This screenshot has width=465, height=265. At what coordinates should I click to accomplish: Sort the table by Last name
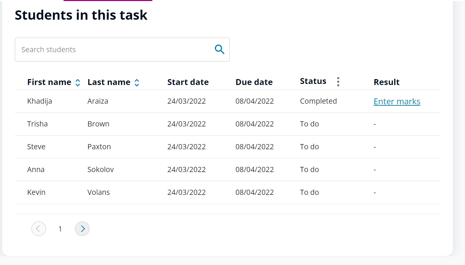click(x=108, y=82)
